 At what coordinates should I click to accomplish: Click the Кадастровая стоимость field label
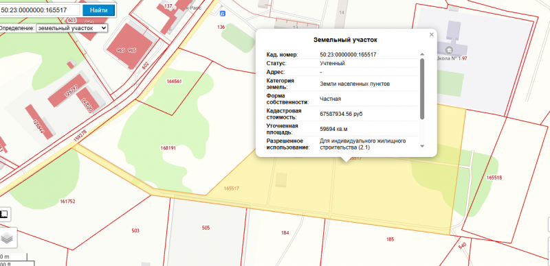click(x=283, y=114)
